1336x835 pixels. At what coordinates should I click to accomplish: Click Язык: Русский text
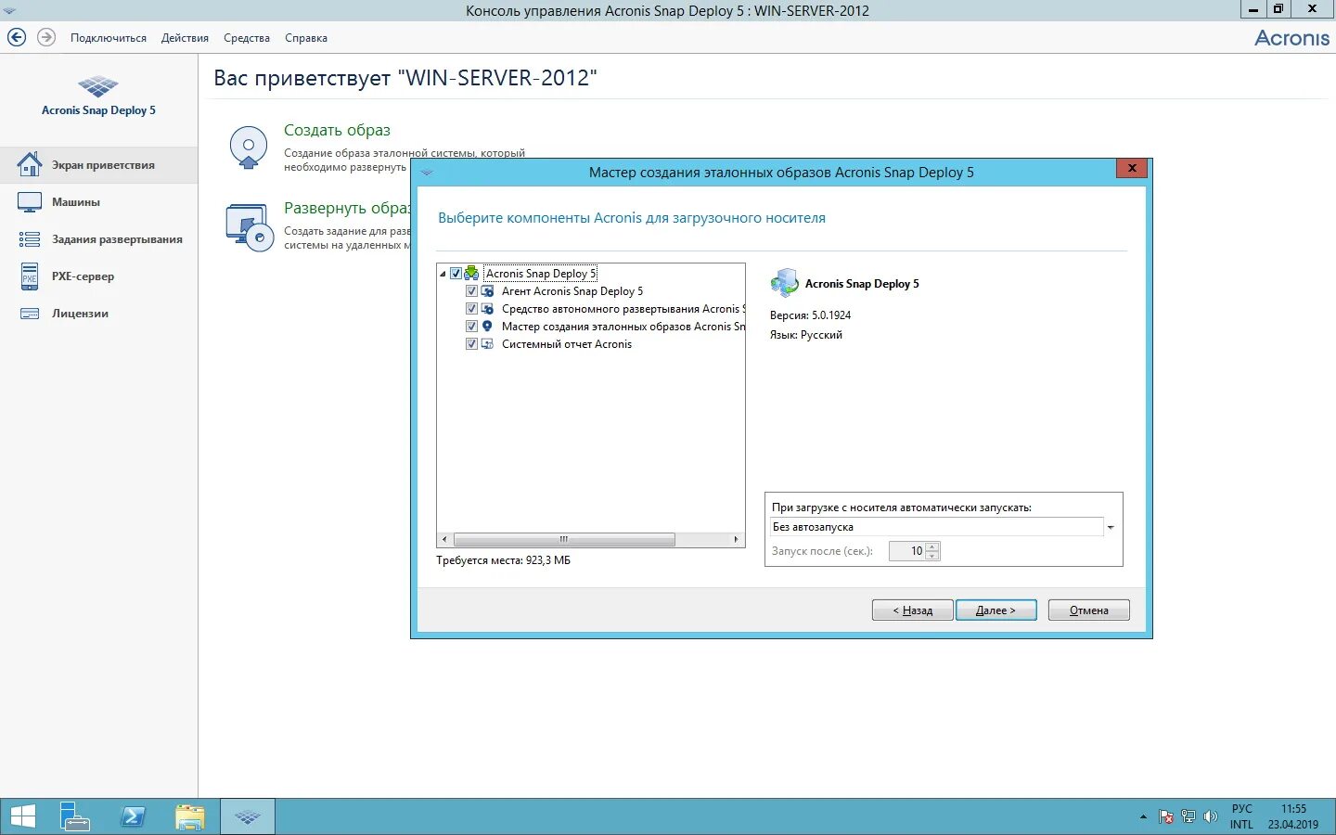click(x=805, y=335)
